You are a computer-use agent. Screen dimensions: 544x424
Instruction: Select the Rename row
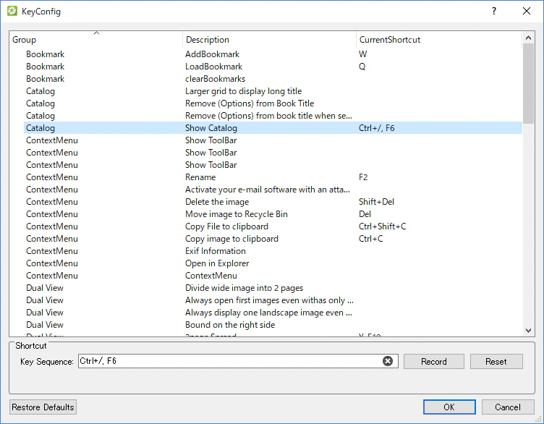tap(273, 177)
